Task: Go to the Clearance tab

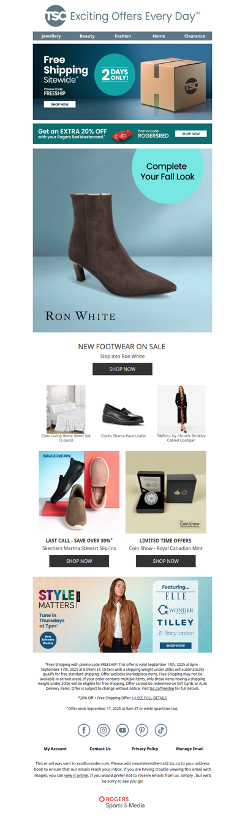Action: [x=195, y=36]
